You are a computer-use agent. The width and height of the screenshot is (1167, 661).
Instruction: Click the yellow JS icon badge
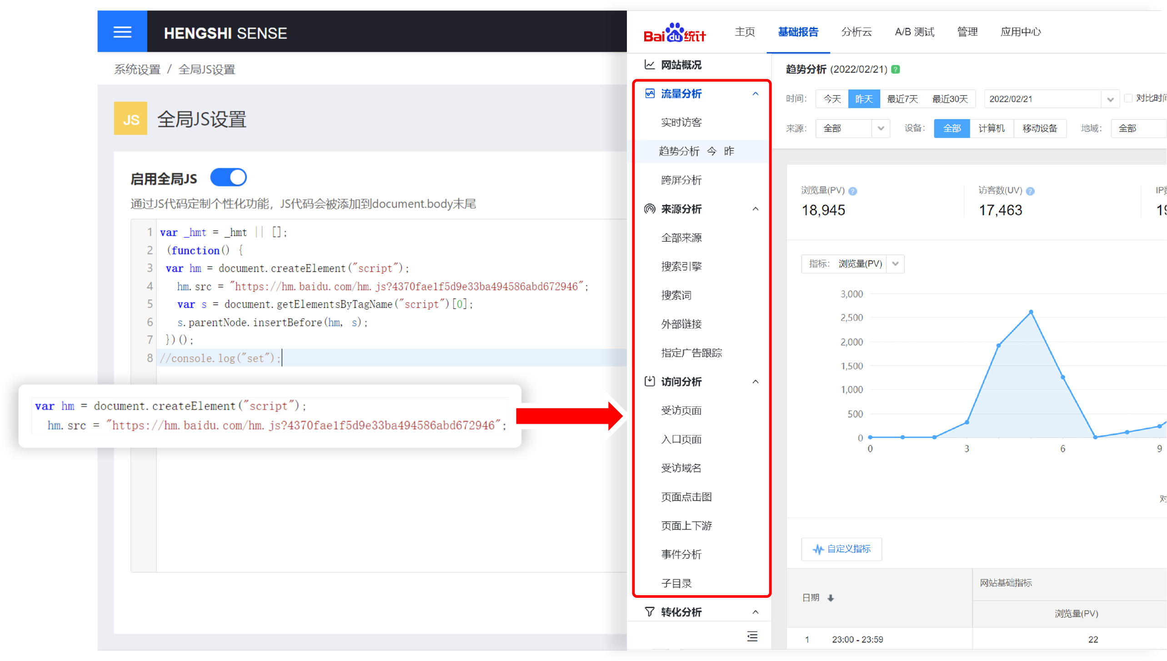[130, 119]
